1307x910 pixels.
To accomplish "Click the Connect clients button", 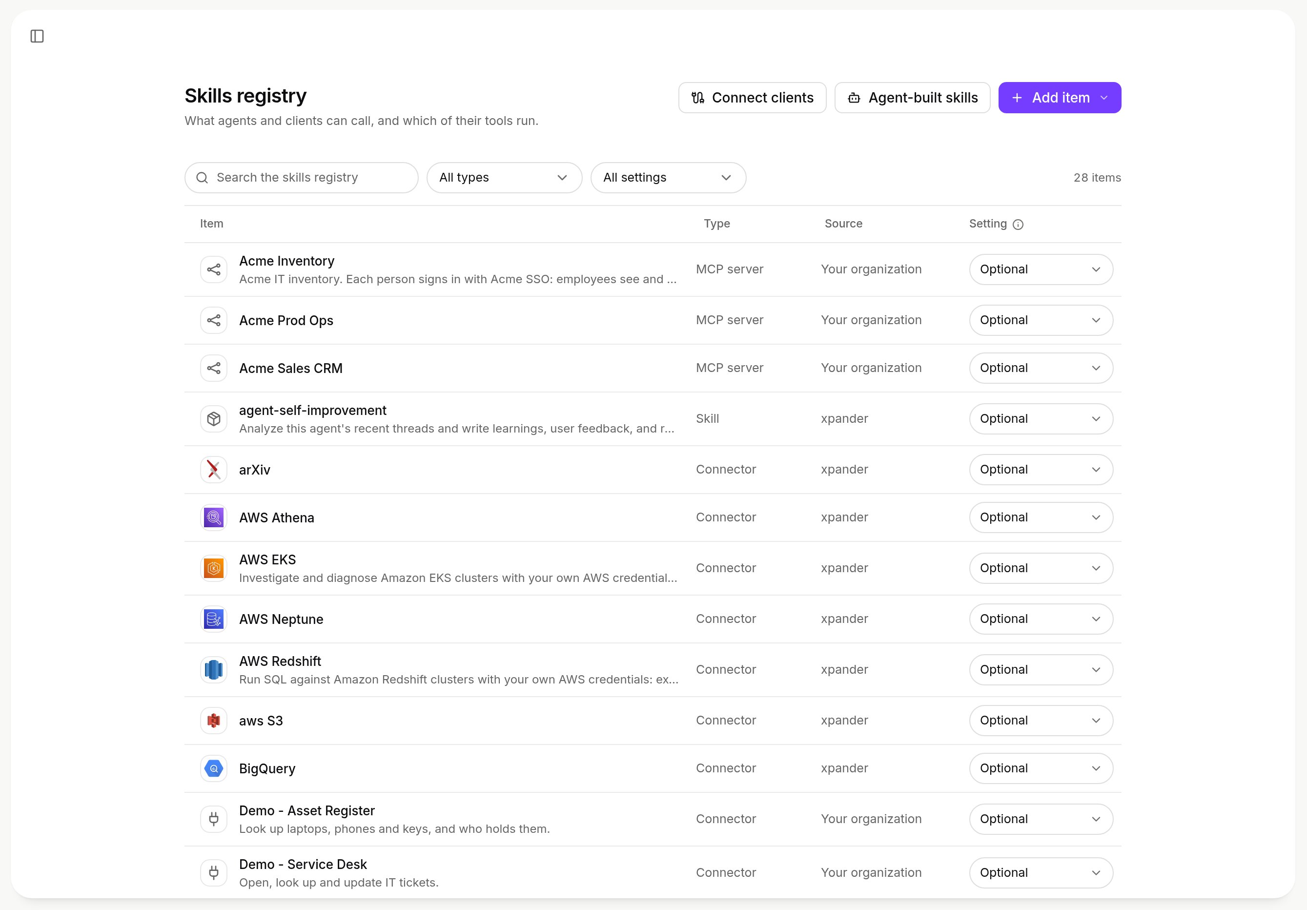I will (x=752, y=97).
